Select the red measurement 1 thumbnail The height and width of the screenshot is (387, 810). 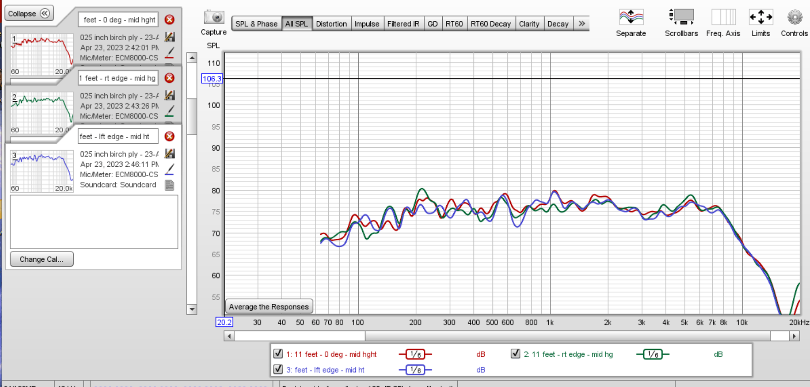coord(42,54)
